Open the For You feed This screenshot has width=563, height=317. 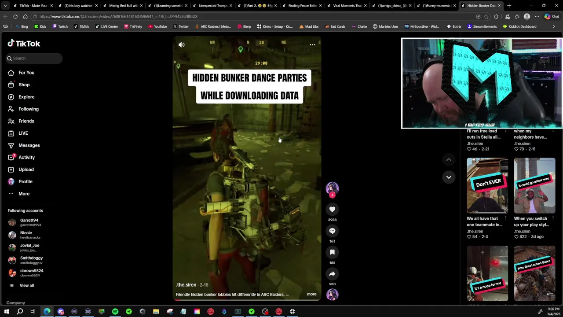coord(26,73)
